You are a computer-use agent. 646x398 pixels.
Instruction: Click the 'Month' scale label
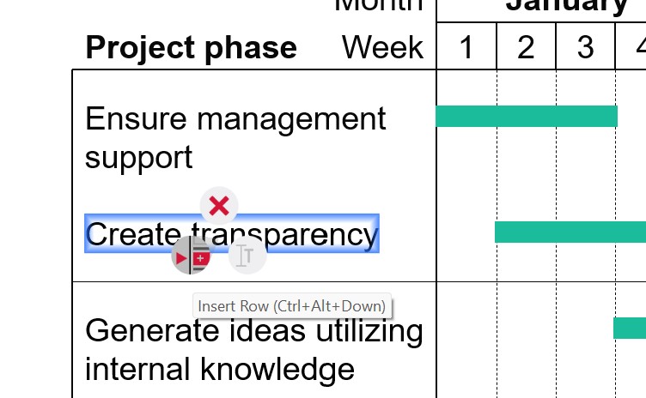[379, 5]
